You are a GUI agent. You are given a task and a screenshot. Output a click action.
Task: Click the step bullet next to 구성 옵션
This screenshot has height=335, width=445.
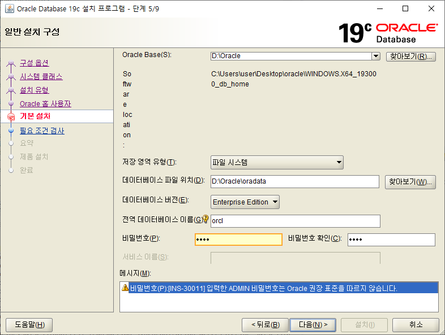[x=11, y=63]
